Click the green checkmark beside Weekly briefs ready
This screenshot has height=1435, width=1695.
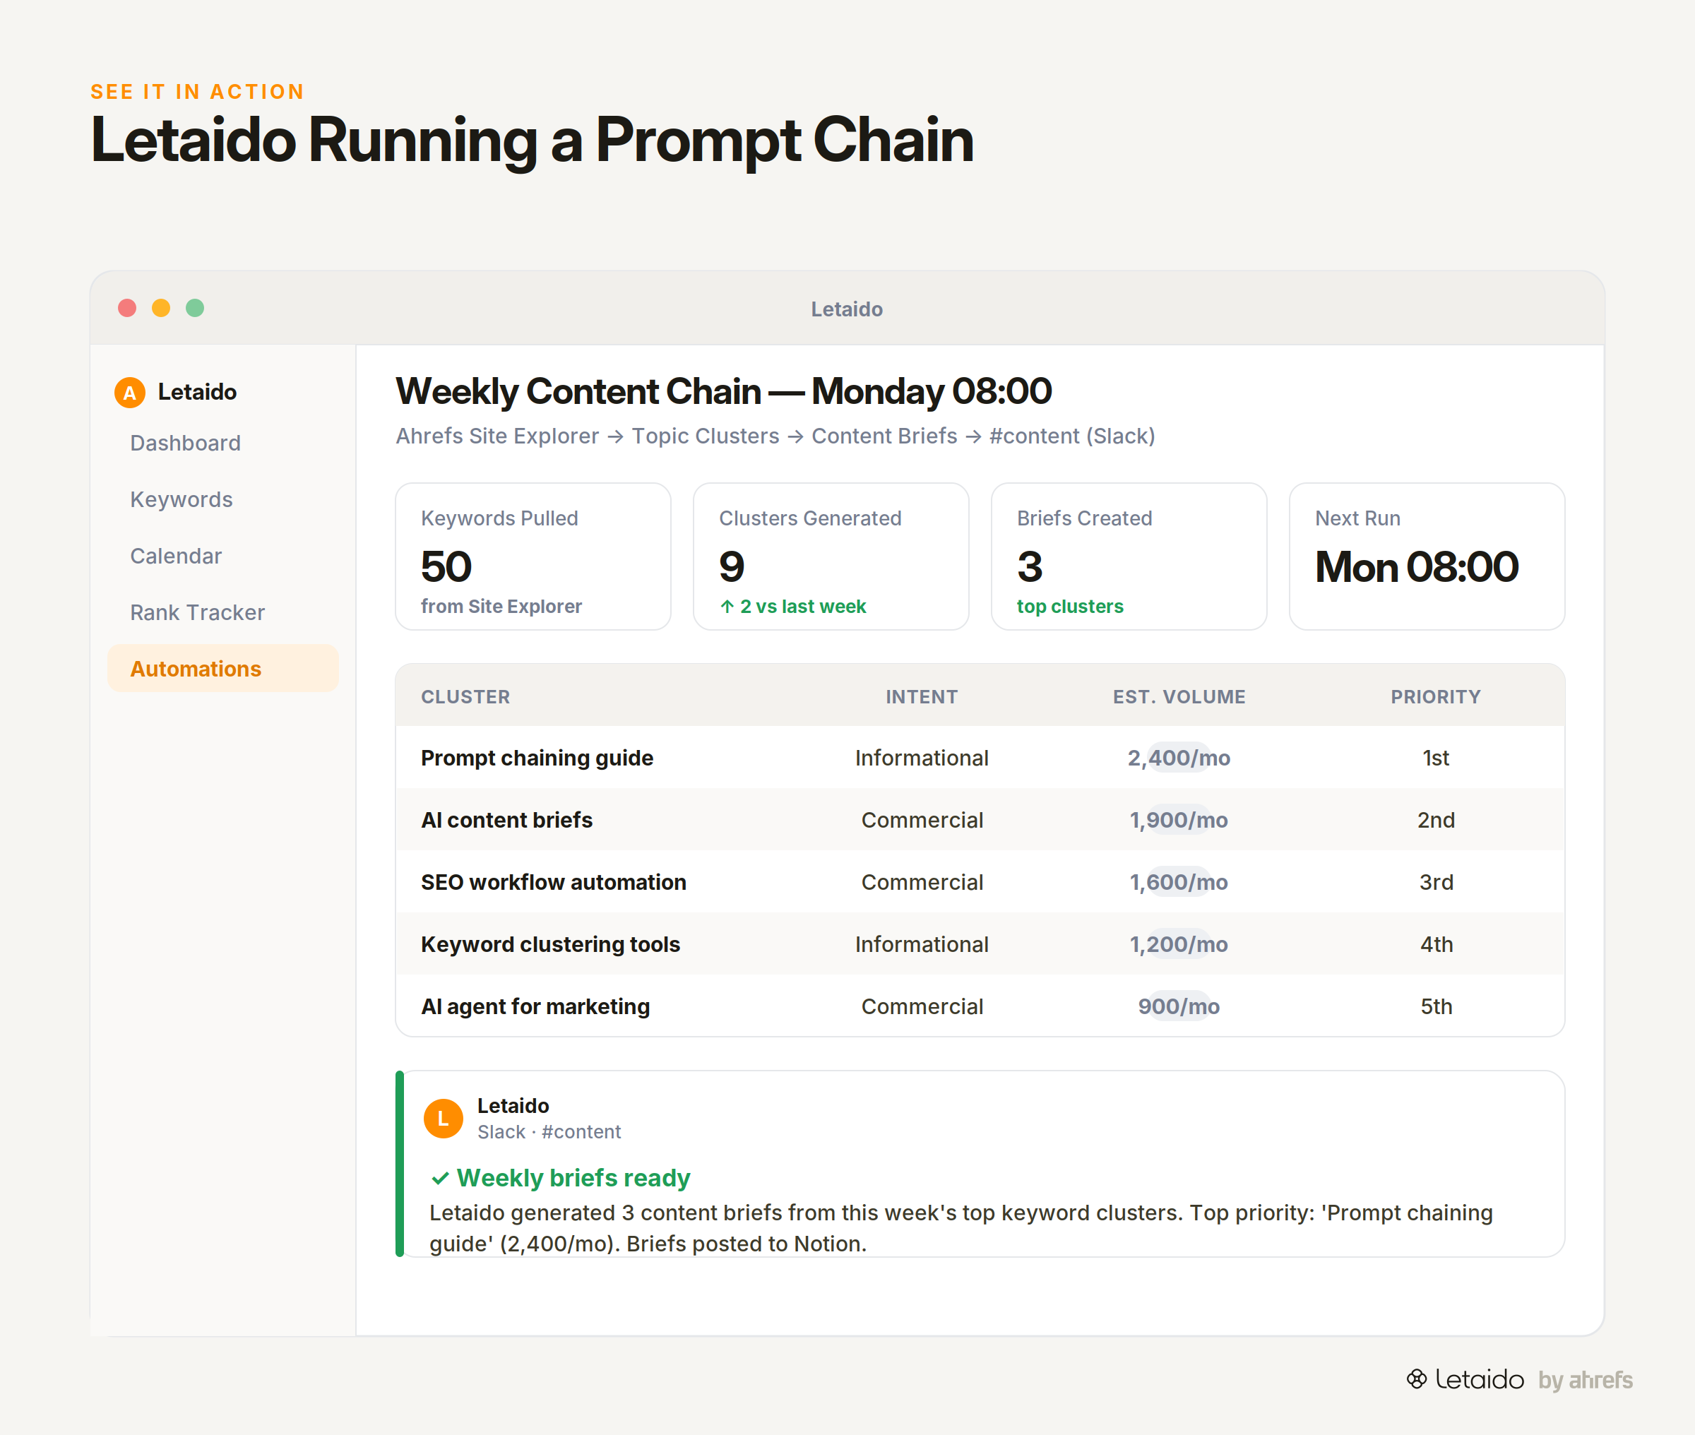coord(440,1178)
